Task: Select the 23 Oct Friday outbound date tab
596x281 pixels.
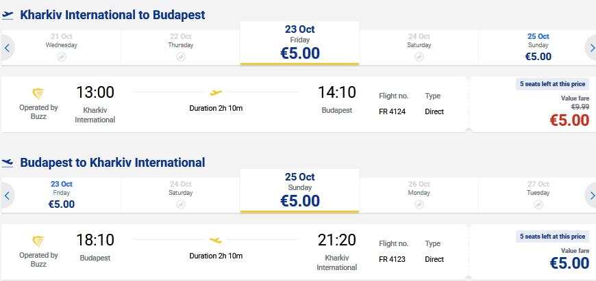Action: (x=300, y=43)
